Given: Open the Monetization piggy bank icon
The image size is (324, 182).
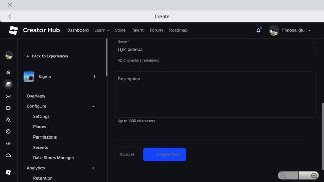Looking at the screenshot, I should click(8, 108).
